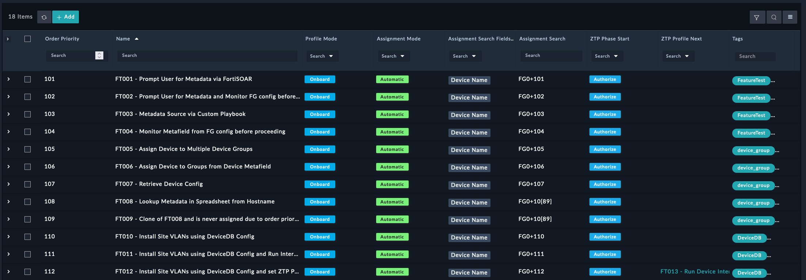Click Order Priority stepper arrows
This screenshot has width=806, height=280.
(x=99, y=55)
